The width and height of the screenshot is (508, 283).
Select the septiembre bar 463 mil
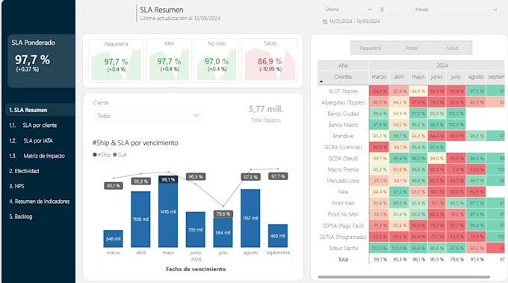pos(278,236)
